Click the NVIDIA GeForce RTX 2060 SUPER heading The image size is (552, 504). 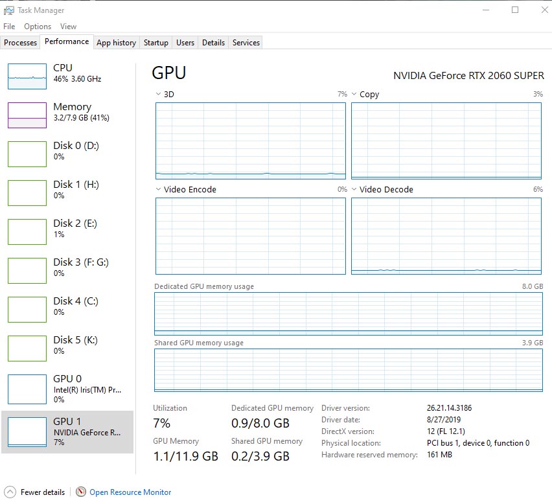468,76
